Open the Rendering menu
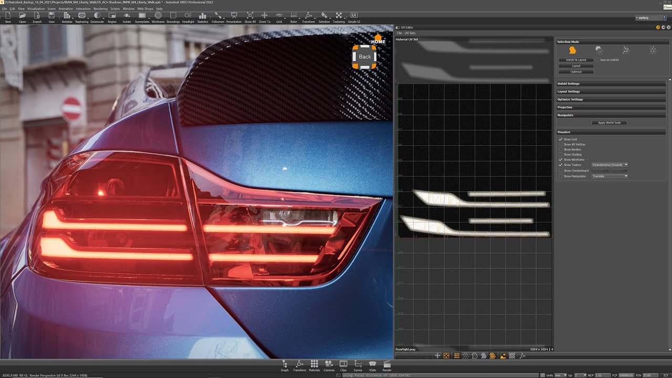Viewport: 672px width, 378px height. coord(100,9)
